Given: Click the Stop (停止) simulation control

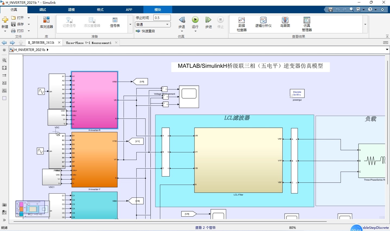Looking at the screenshot, I should tap(220, 20).
